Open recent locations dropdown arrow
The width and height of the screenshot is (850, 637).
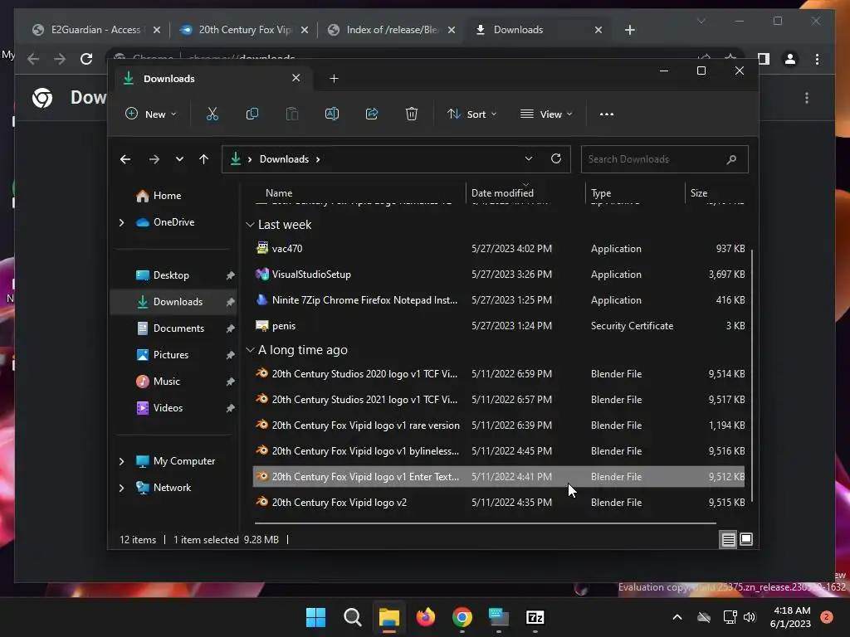179,159
